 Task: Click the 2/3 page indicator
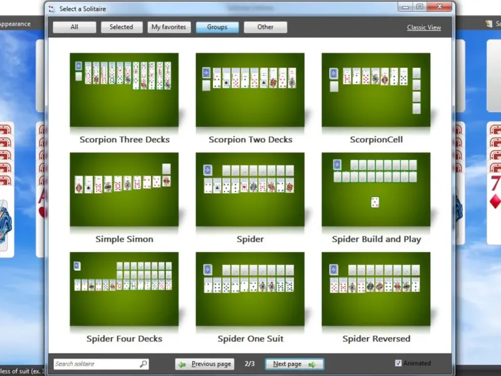(249, 364)
